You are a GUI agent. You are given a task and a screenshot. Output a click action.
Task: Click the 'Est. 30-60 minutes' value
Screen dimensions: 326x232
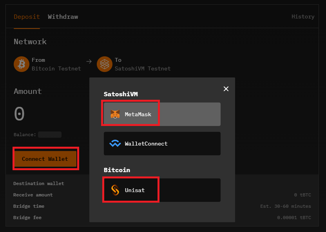point(286,206)
